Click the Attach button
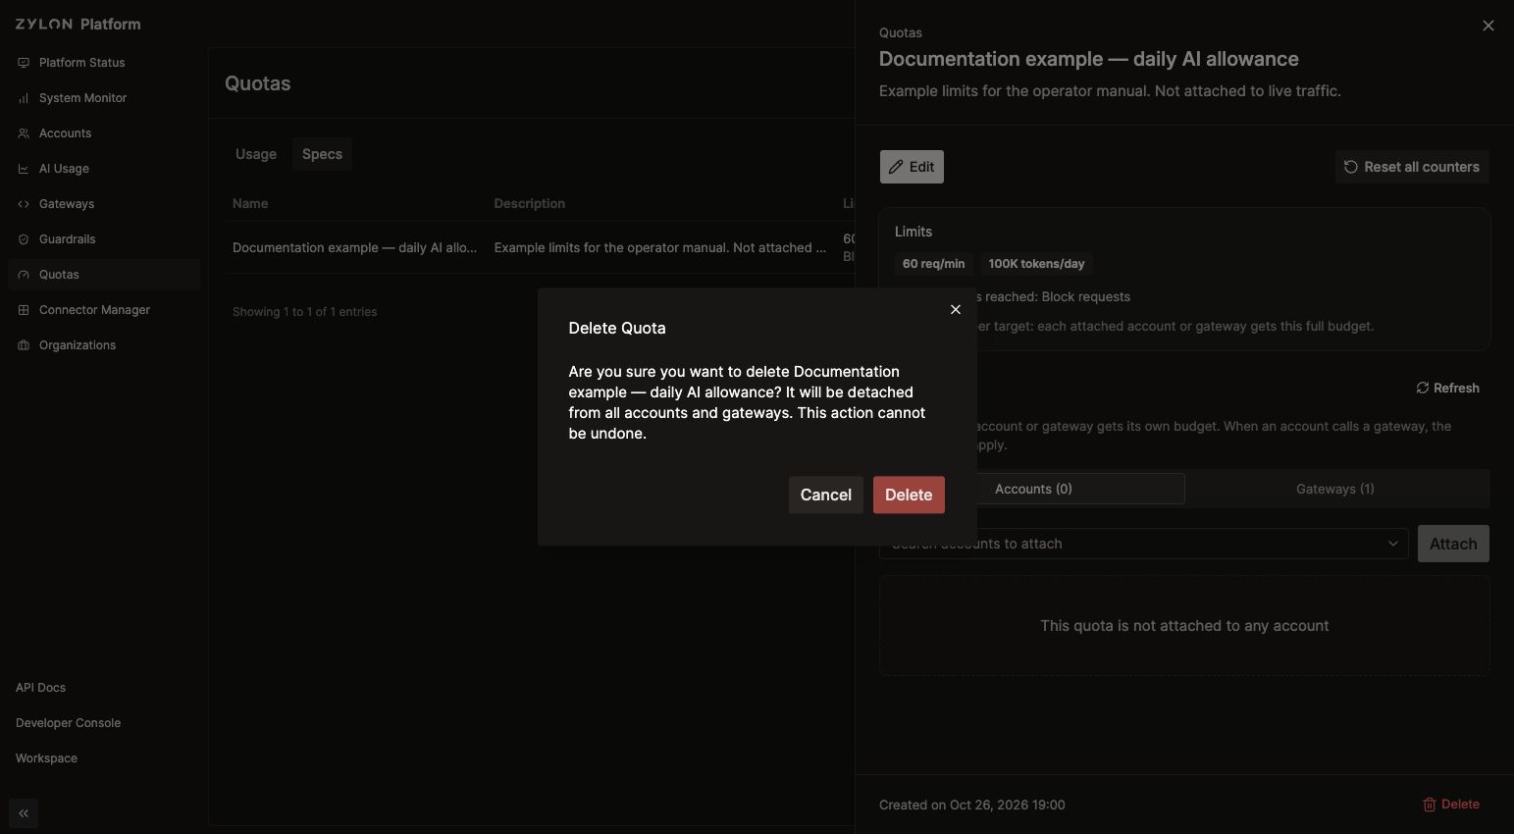 (1453, 544)
